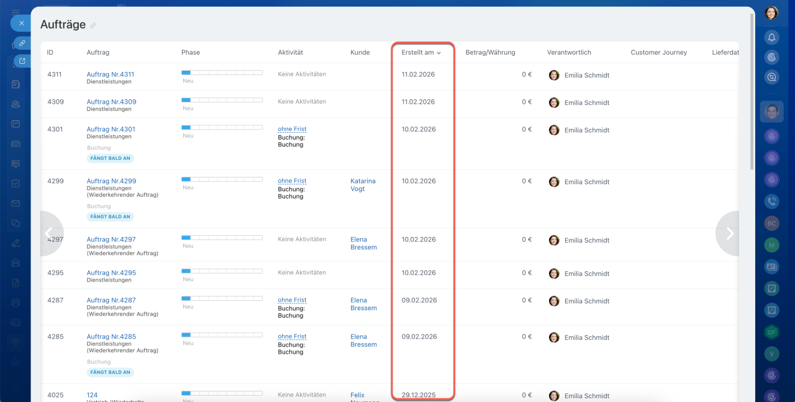This screenshot has height=402, width=795.
Task: Open notifications bell in right sidebar
Action: pyautogui.click(x=771, y=37)
